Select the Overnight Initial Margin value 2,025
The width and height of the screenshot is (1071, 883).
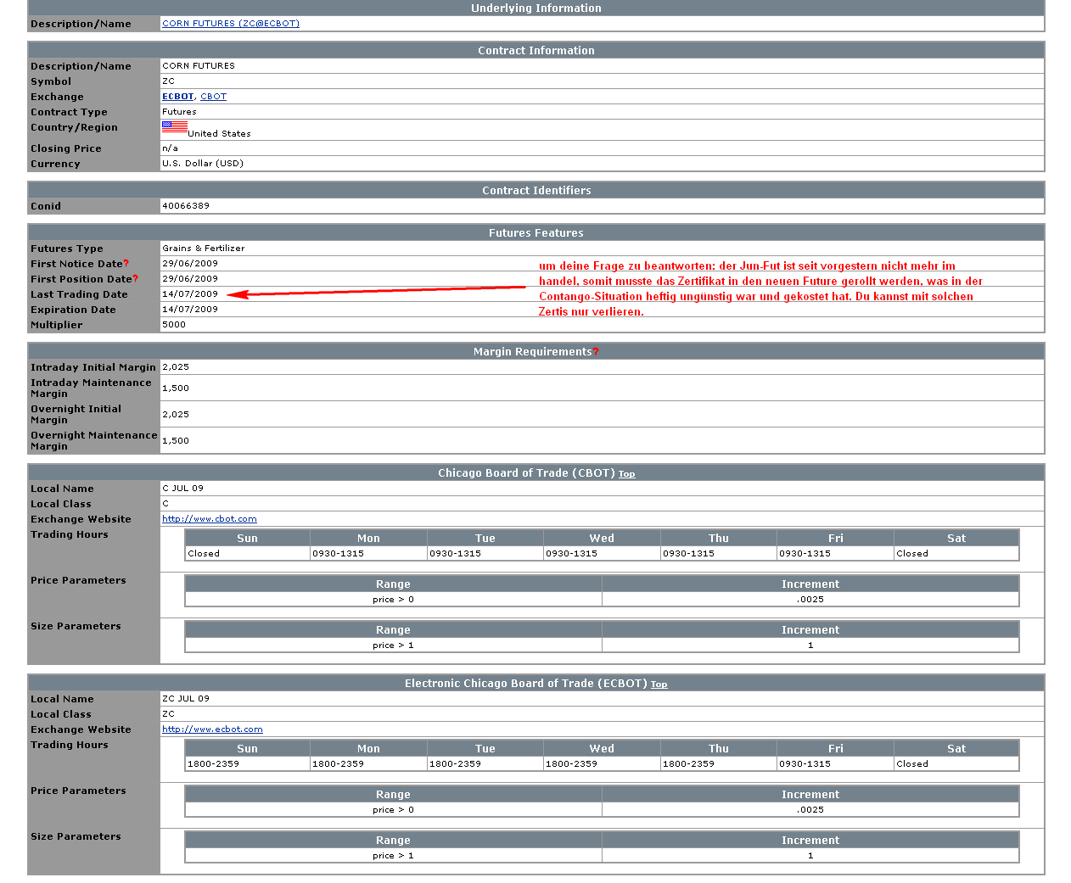coord(176,415)
